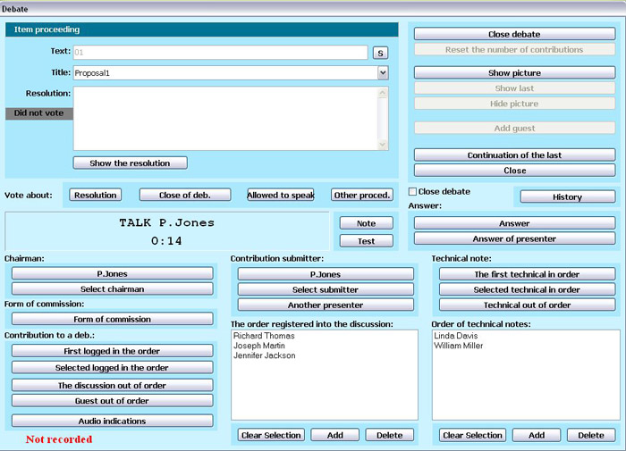Click the Text input field
The height and width of the screenshot is (451, 626).
coord(220,53)
